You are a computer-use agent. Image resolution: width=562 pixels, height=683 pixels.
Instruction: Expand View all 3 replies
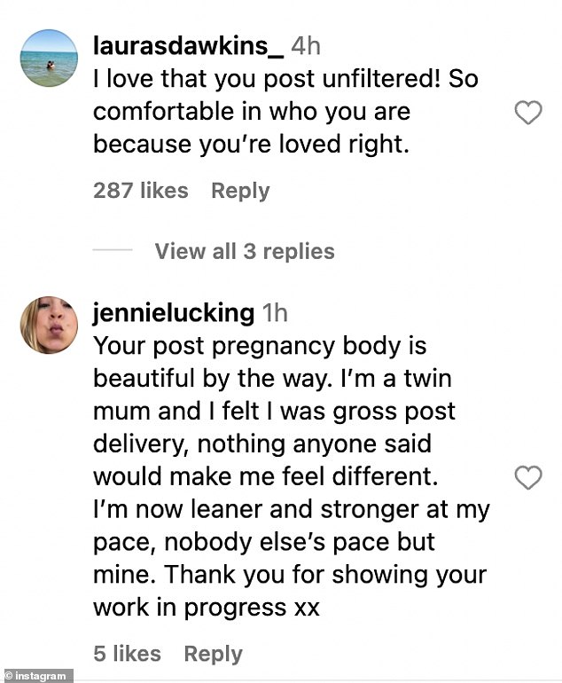[245, 251]
